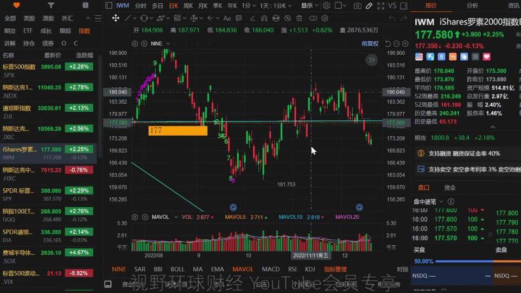
Task: Open the 1分 interval dropdown
Action: pyautogui.click(x=249, y=5)
